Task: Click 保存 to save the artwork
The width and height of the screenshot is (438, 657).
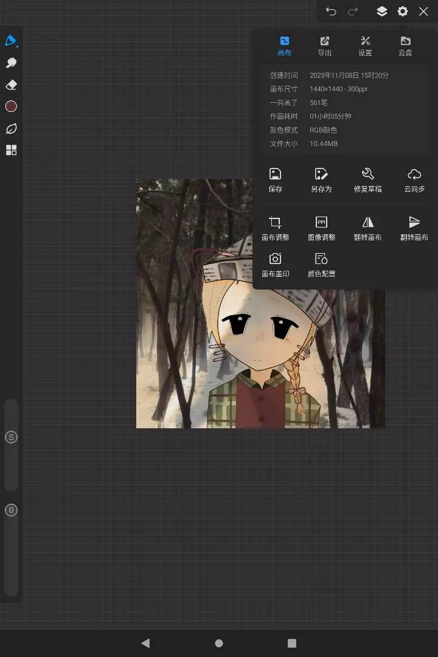Action: tap(276, 180)
